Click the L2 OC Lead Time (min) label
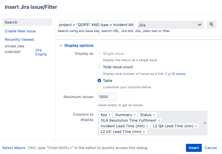The image size is (222, 154). (121, 132)
